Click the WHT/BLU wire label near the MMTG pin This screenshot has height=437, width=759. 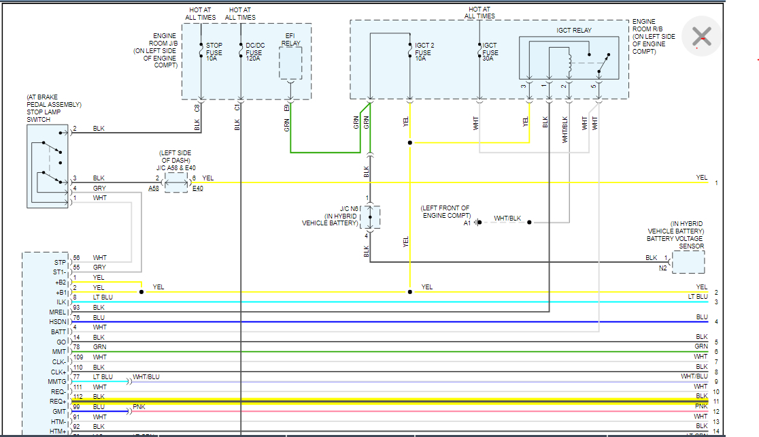(146, 376)
